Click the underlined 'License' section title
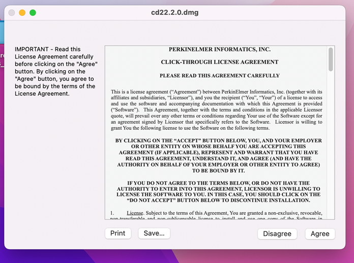 (135, 213)
